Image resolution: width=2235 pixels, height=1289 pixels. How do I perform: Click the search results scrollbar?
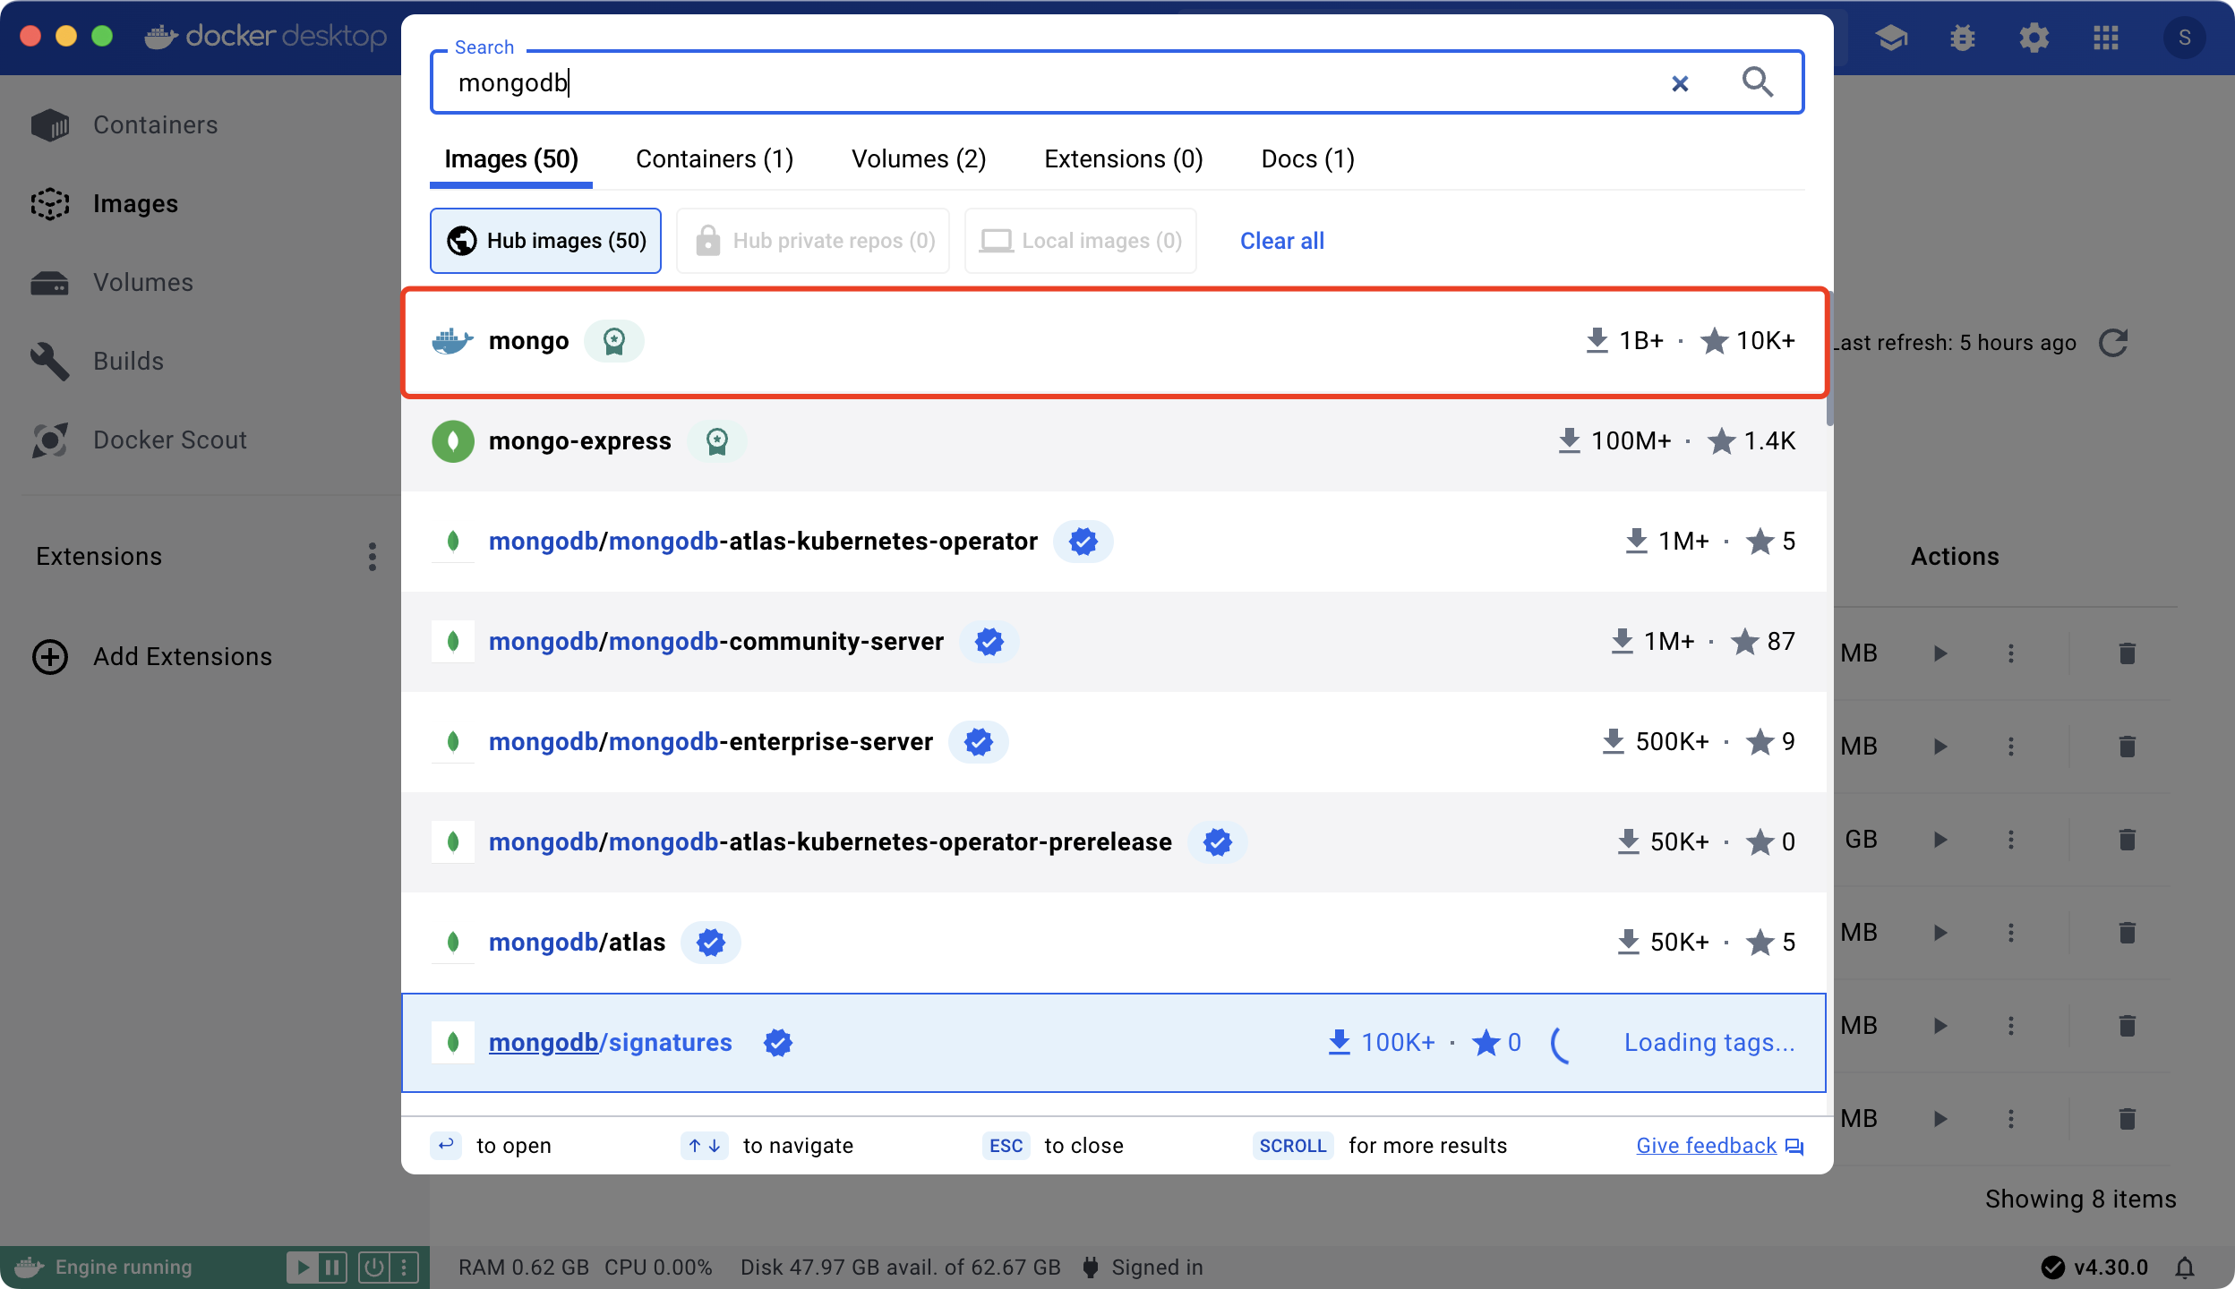point(1829,358)
